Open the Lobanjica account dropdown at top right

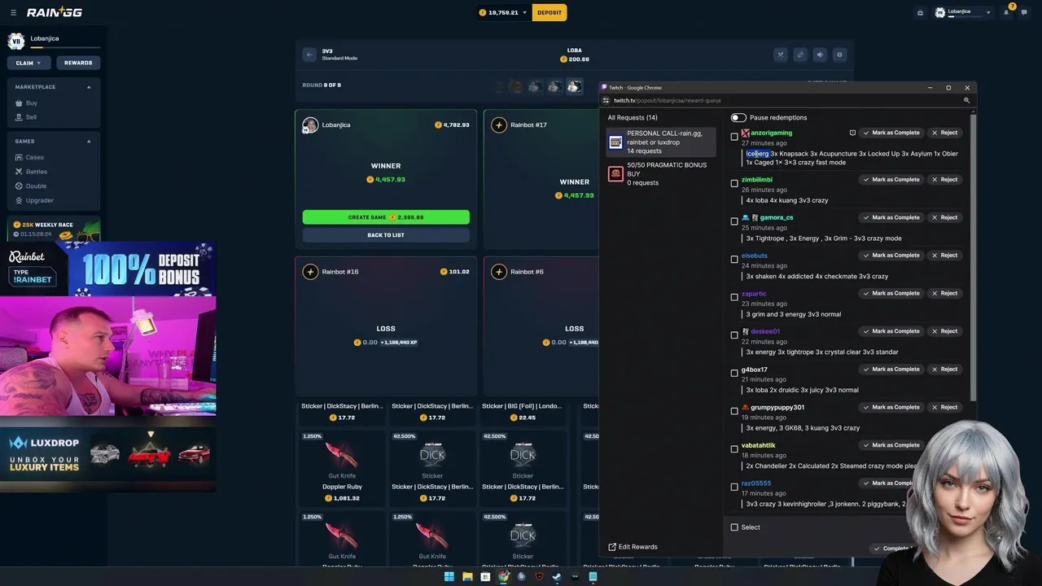(964, 12)
